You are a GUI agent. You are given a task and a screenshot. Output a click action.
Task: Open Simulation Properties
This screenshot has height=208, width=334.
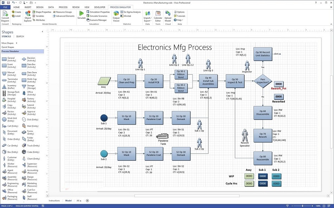pyautogui.click(x=98, y=12)
